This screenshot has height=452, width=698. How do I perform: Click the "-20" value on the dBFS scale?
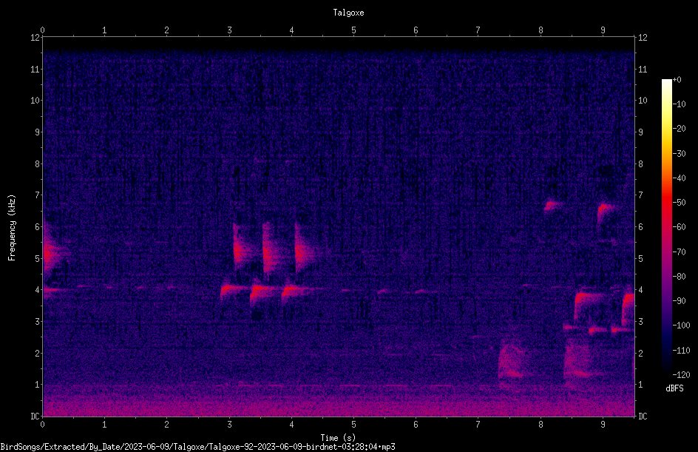click(680, 129)
